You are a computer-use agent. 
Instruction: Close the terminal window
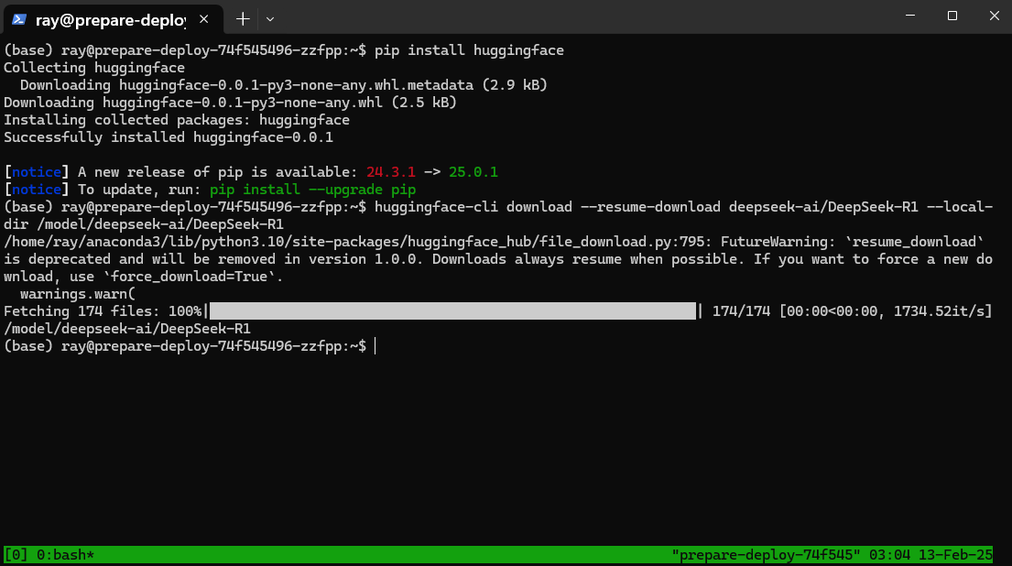993,16
